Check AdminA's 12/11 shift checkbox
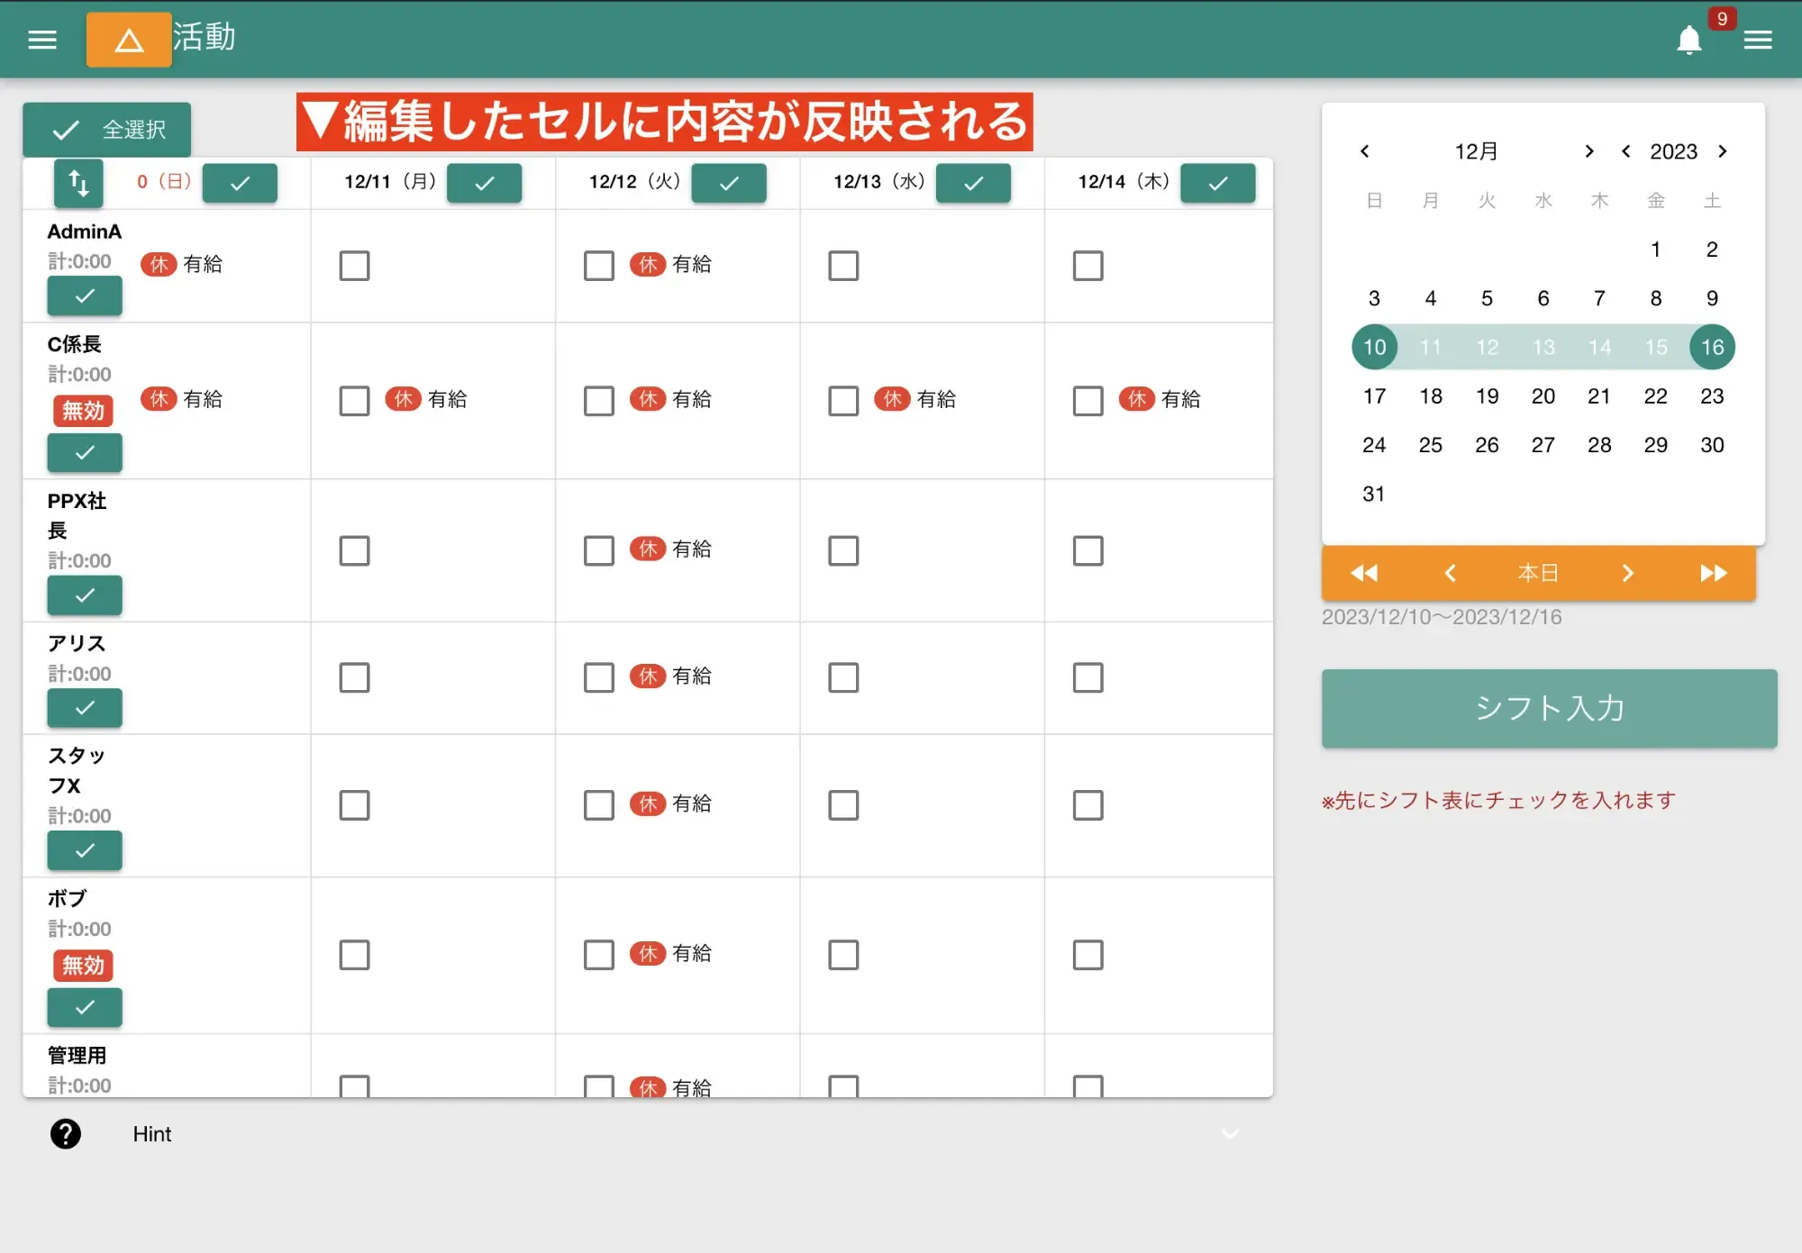 pyautogui.click(x=355, y=265)
